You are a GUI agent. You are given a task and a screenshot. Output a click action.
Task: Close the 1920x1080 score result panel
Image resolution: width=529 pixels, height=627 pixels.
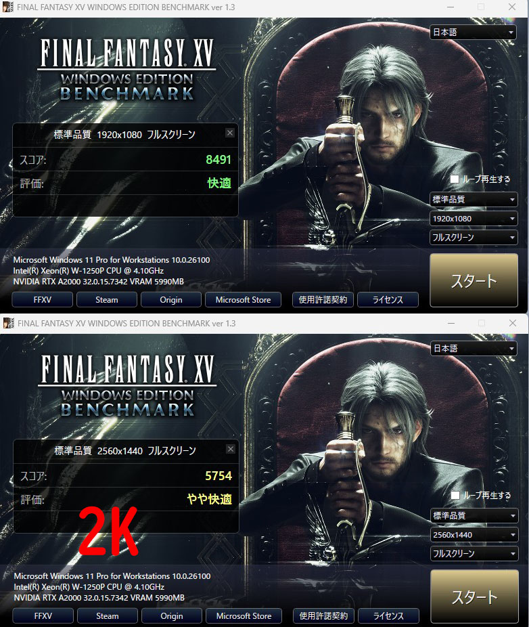tap(230, 133)
